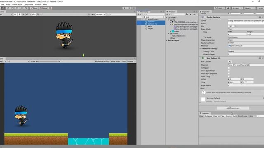Image resolution: width=264 pixels, height=148 pixels.
Task: Select the Move tool in toolbar
Action: point(3,8)
